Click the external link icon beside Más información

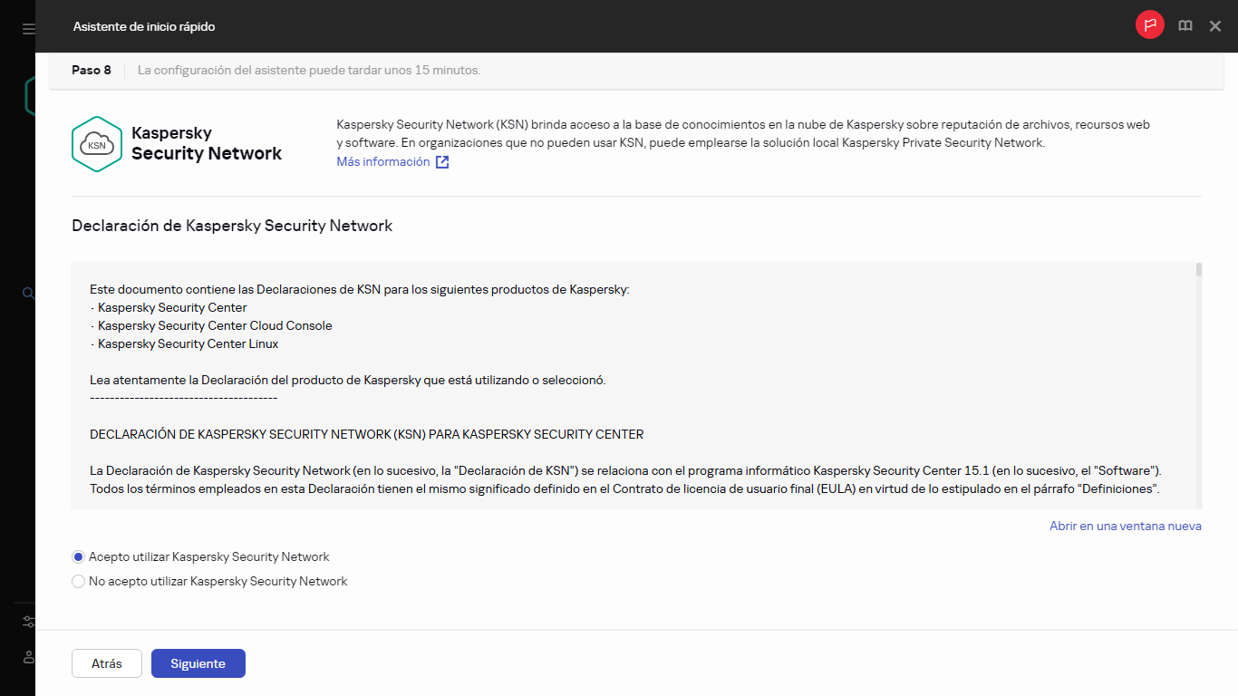pyautogui.click(x=441, y=161)
